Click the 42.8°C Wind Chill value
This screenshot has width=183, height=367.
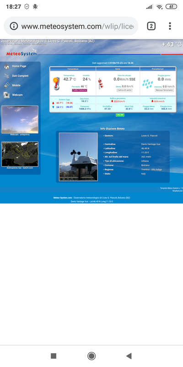129,109
